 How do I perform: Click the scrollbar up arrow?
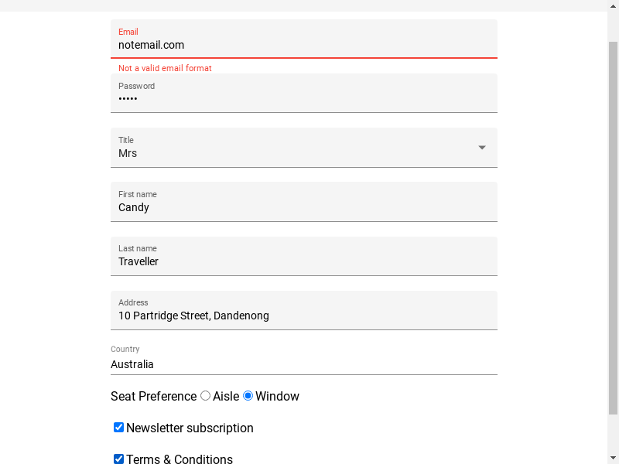coord(613,6)
